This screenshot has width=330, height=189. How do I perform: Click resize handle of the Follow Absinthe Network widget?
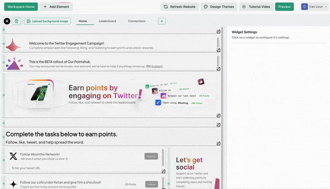[163, 171]
